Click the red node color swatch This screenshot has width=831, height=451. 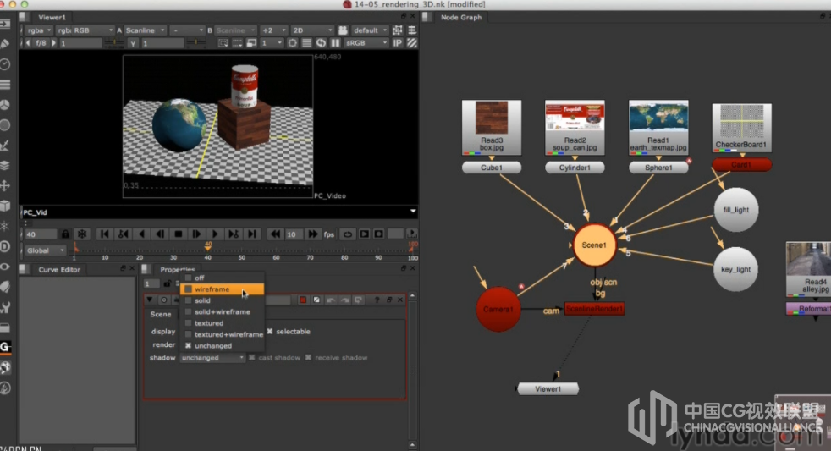click(x=303, y=300)
